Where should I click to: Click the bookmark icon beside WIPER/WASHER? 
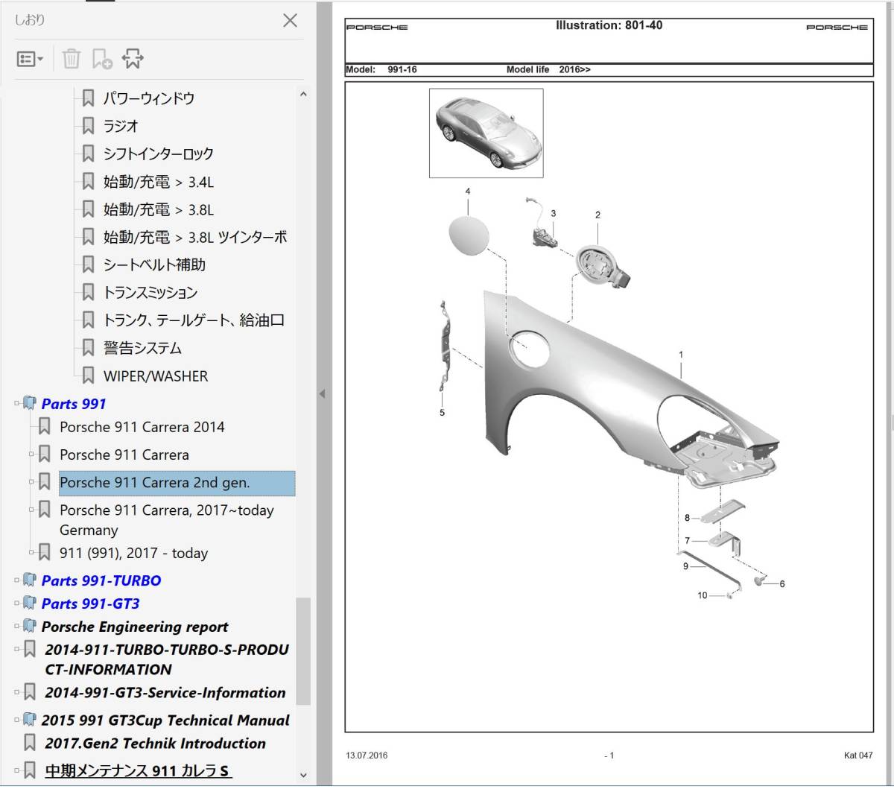88,376
